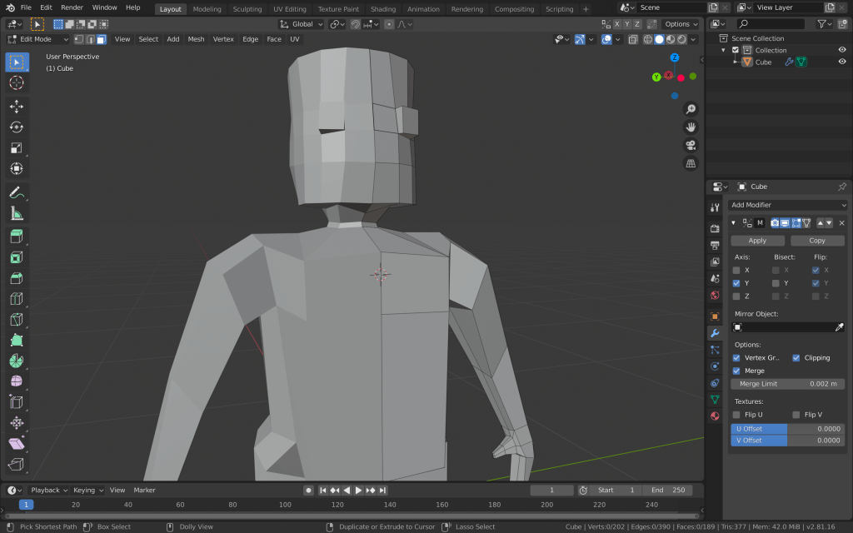
Task: Click the zoom magnifier viewport icon
Action: point(691,109)
